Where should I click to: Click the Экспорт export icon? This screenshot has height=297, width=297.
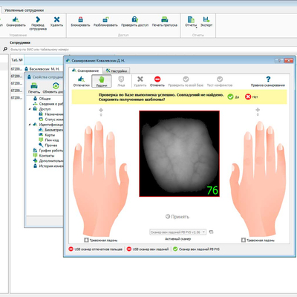(x=206, y=19)
